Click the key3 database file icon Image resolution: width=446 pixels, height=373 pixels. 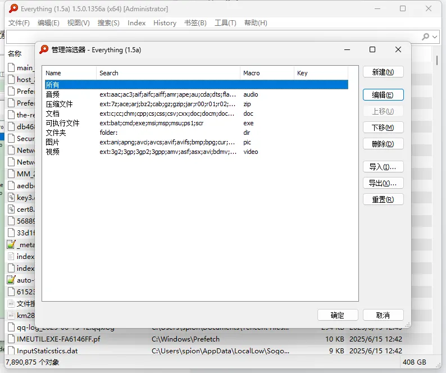point(11,197)
